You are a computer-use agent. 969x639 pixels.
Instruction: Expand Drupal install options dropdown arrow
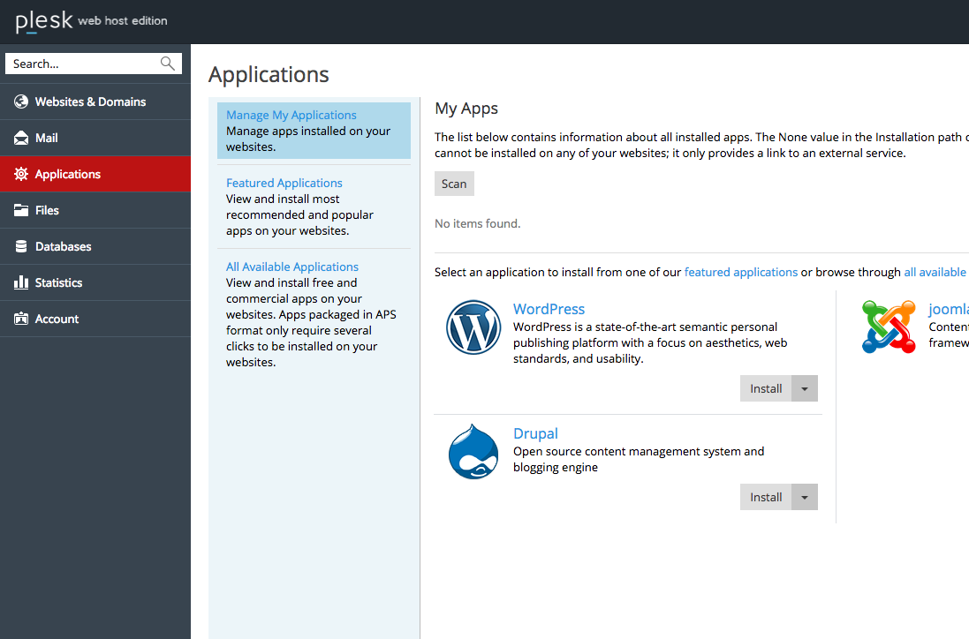click(x=805, y=497)
